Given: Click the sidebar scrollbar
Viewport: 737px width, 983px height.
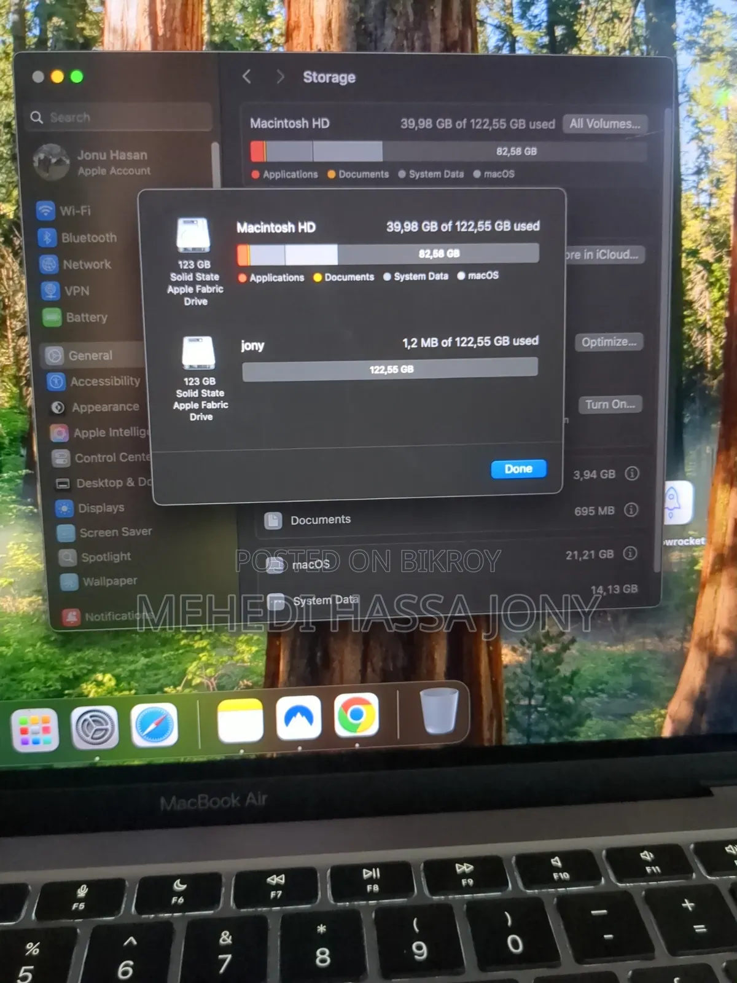Looking at the screenshot, I should 216,166.
